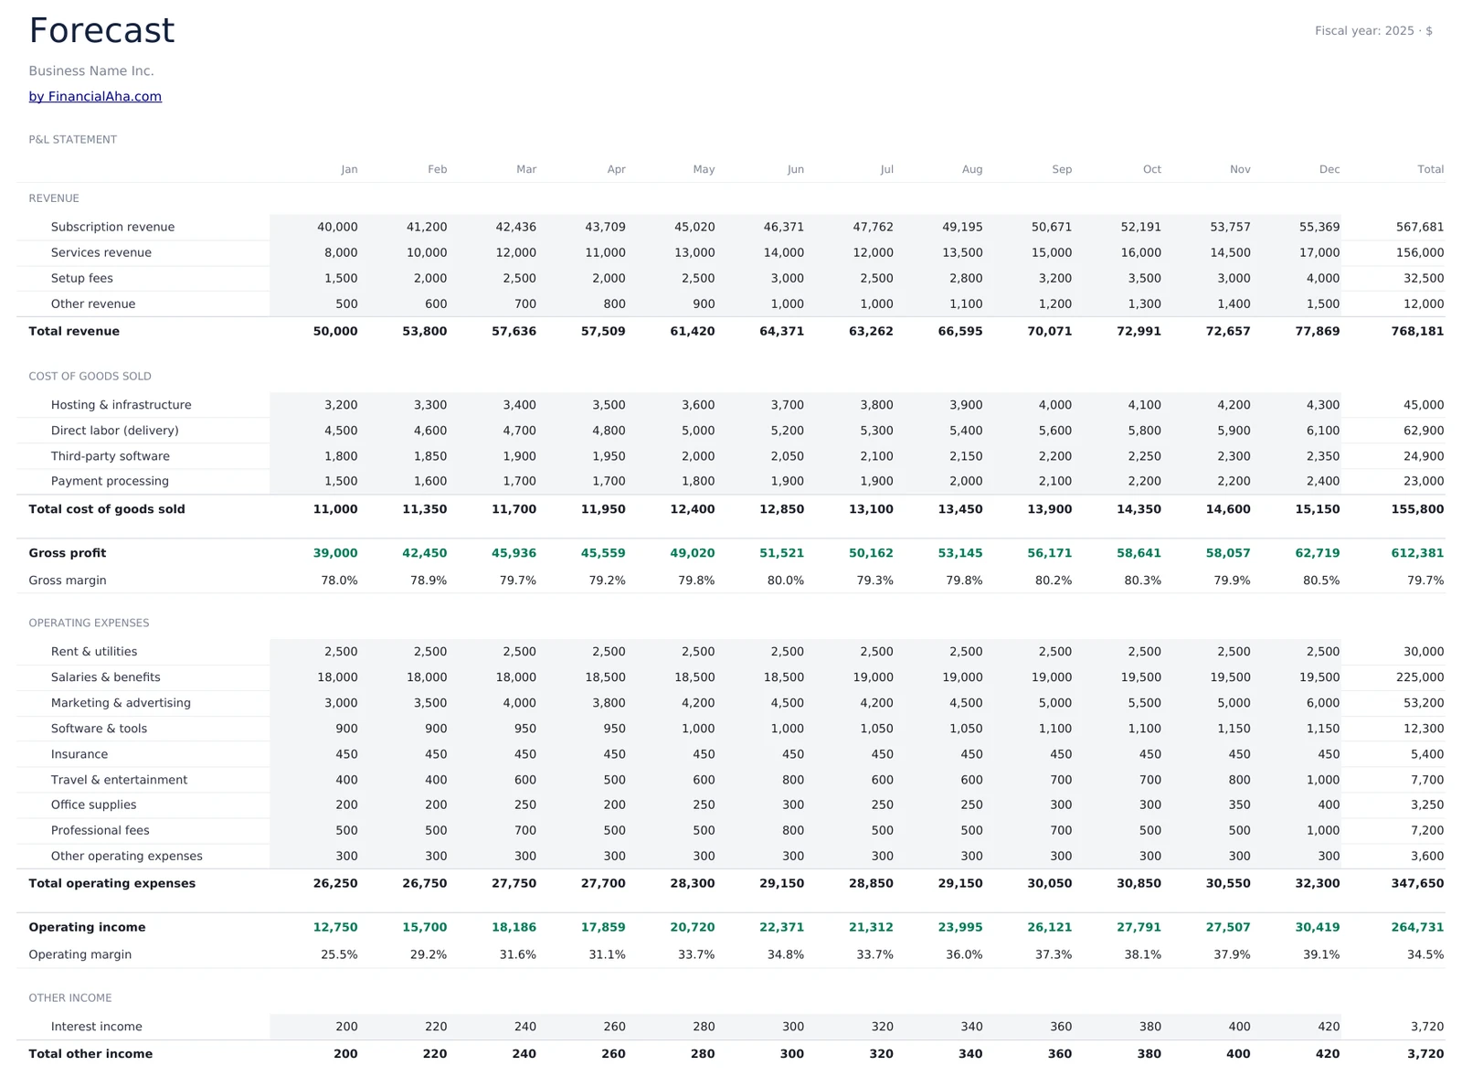The width and height of the screenshot is (1462, 1076).
Task: Select the Hosting & infrastructure row label
Action: point(122,404)
